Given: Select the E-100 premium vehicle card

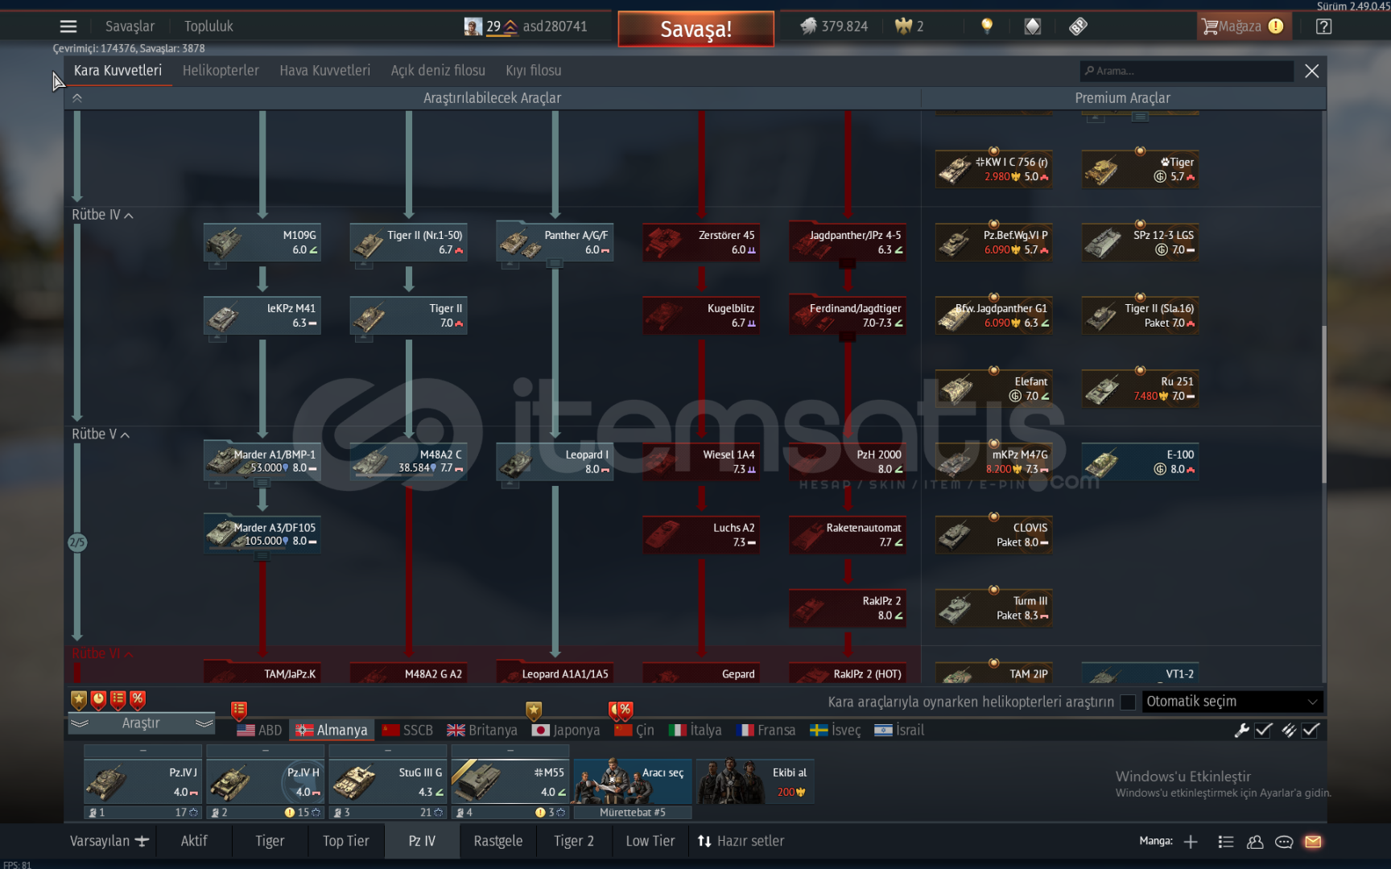Looking at the screenshot, I should [1140, 462].
